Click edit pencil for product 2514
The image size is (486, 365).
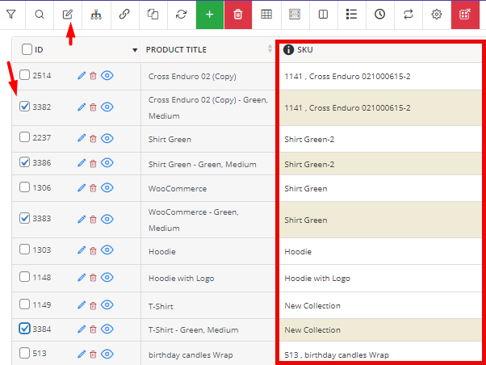82,76
